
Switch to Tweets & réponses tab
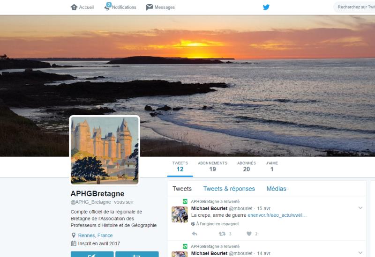pyautogui.click(x=229, y=189)
